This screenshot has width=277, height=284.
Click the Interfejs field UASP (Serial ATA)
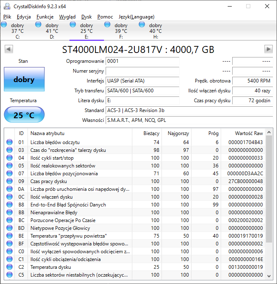[x=142, y=81]
